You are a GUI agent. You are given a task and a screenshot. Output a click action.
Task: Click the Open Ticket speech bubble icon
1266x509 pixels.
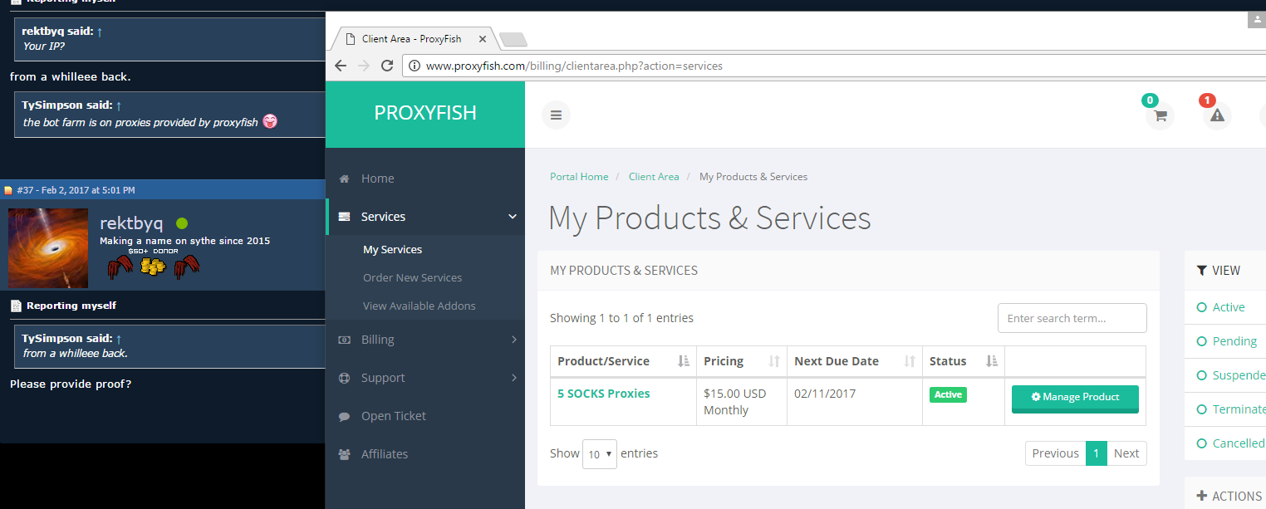345,416
